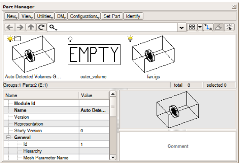This screenshot has height=163, width=240.
Task: Click in the search input field
Action: coord(117,28)
